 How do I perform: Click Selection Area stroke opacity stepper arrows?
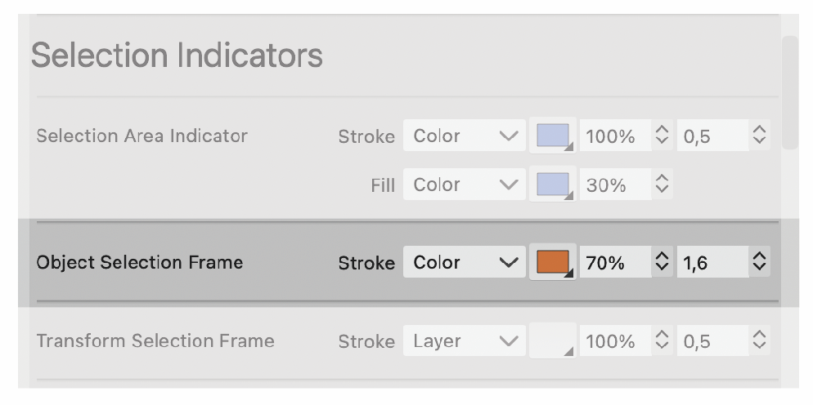(x=662, y=136)
